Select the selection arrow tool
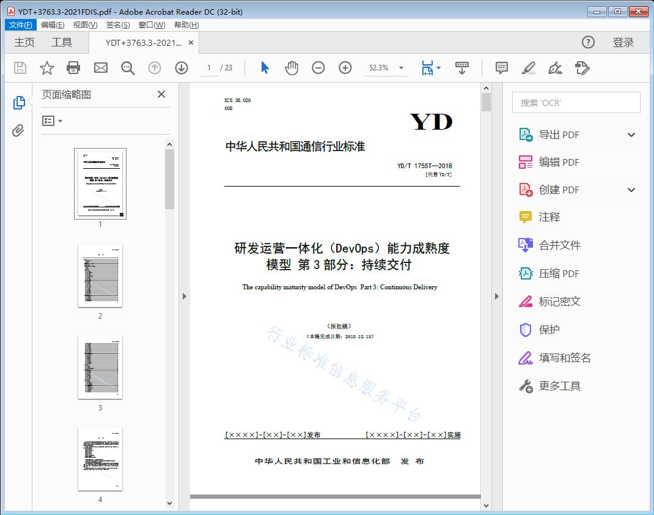Image resolution: width=654 pixels, height=515 pixels. (265, 68)
